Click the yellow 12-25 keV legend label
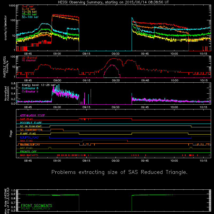 pyautogui.click(x=29, y=12)
